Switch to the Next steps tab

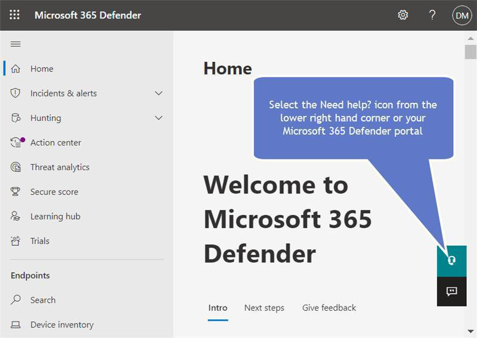click(x=264, y=308)
